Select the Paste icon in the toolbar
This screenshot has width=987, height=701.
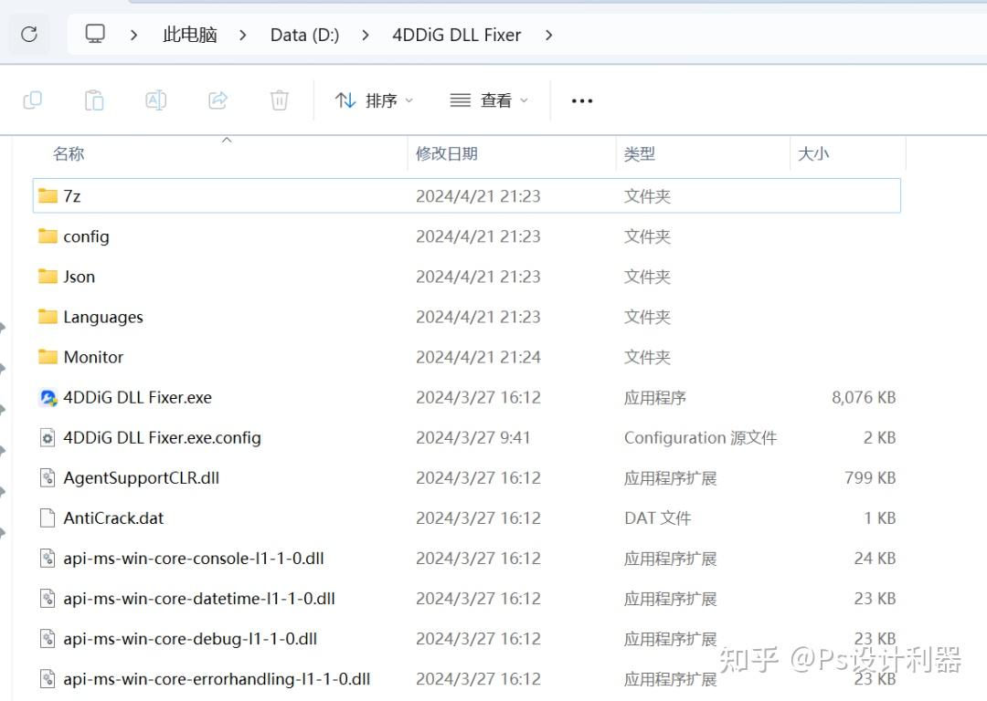pyautogui.click(x=93, y=99)
